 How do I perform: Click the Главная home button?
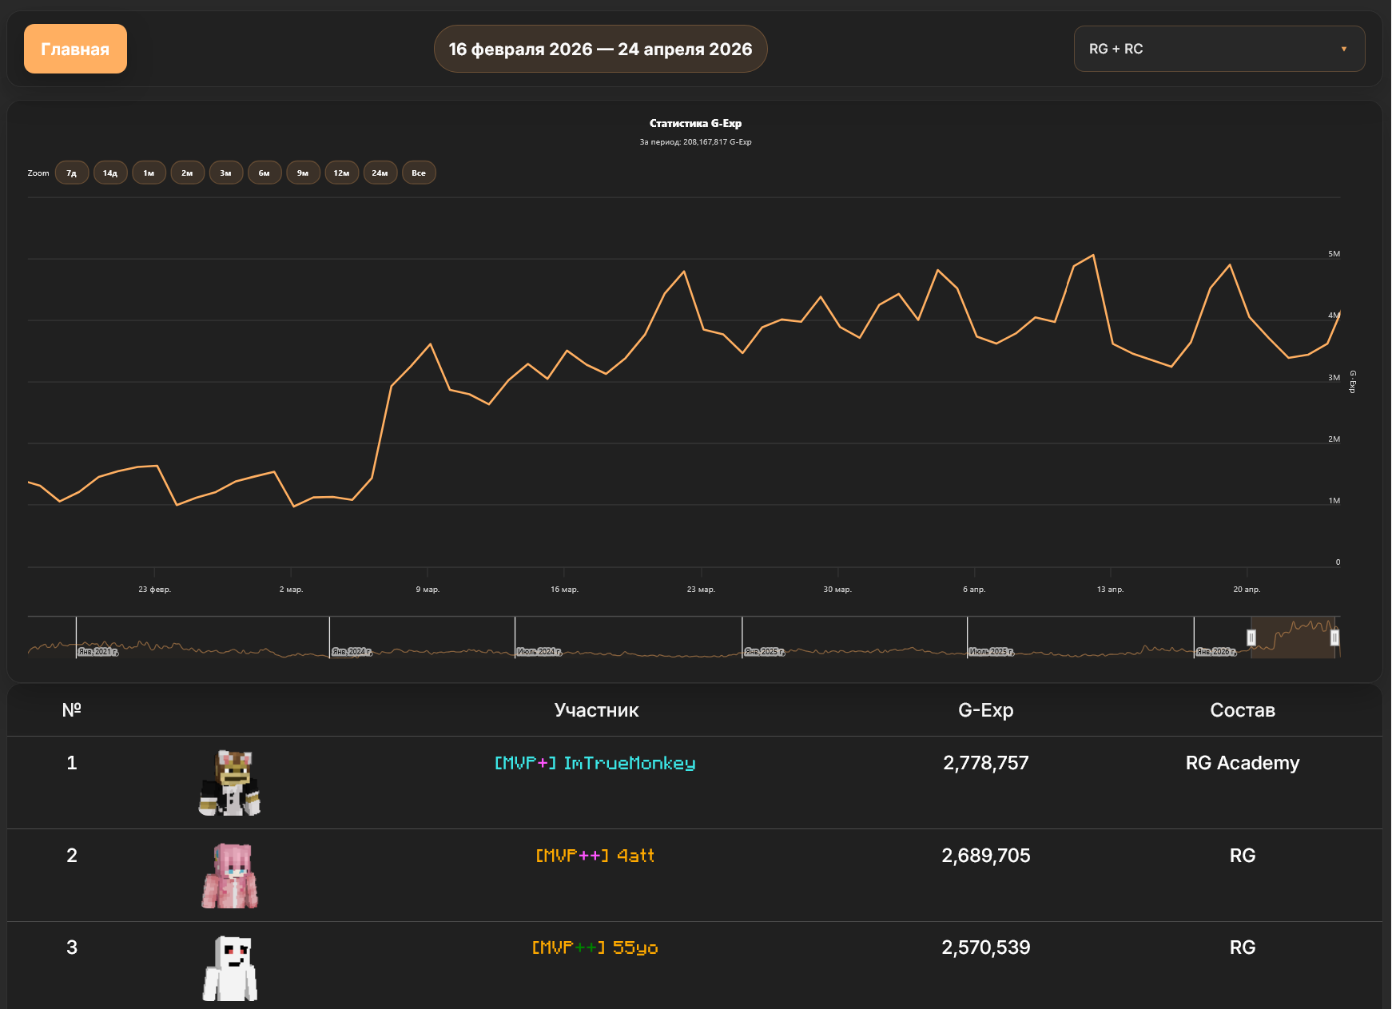click(75, 49)
